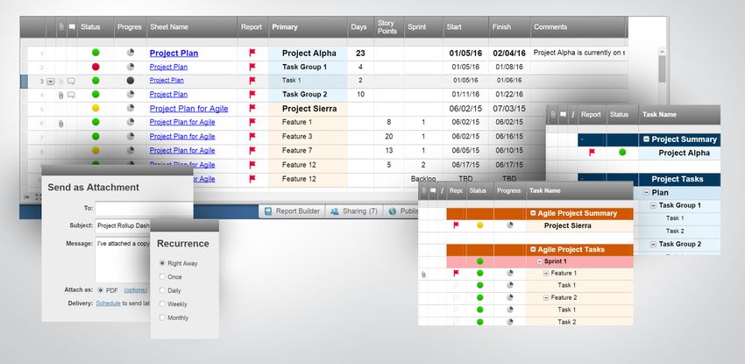Open Project Plan link in Task Group 1 row
745x364 pixels.
168,67
